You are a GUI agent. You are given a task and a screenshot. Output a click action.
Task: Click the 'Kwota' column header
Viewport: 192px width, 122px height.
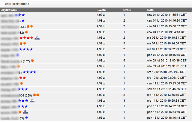pyautogui.click(x=101, y=10)
